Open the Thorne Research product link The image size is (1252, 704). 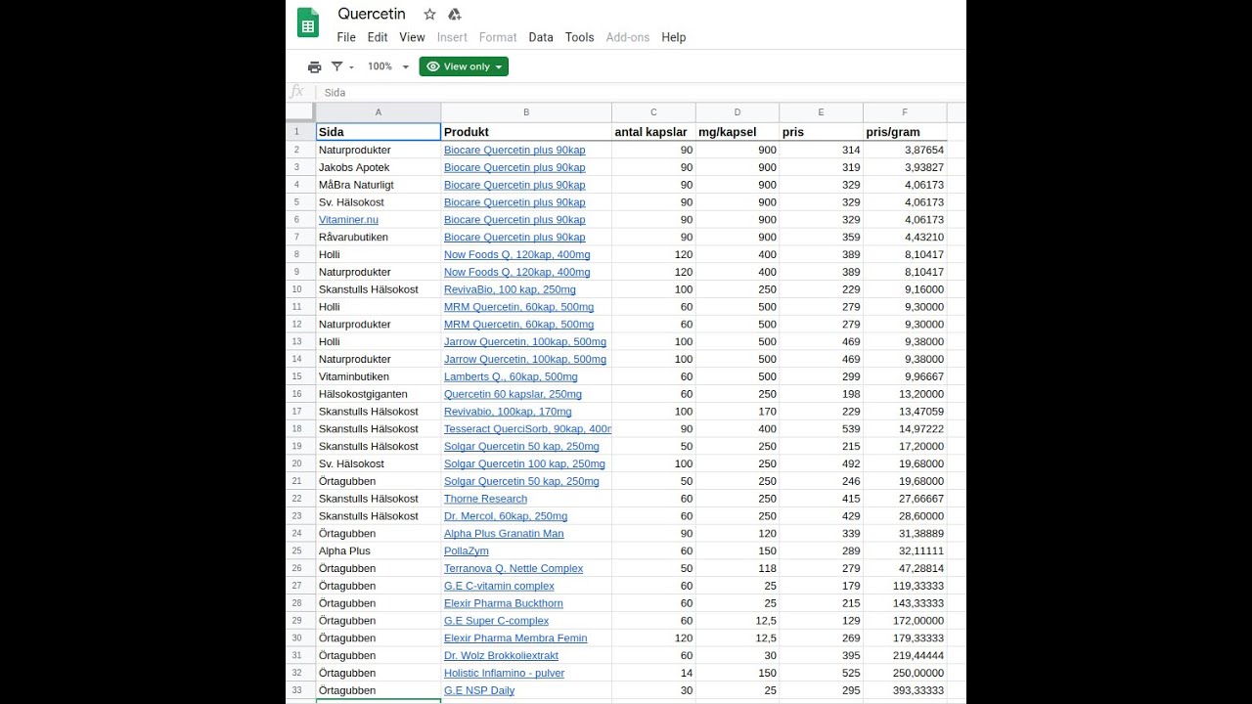coord(485,499)
